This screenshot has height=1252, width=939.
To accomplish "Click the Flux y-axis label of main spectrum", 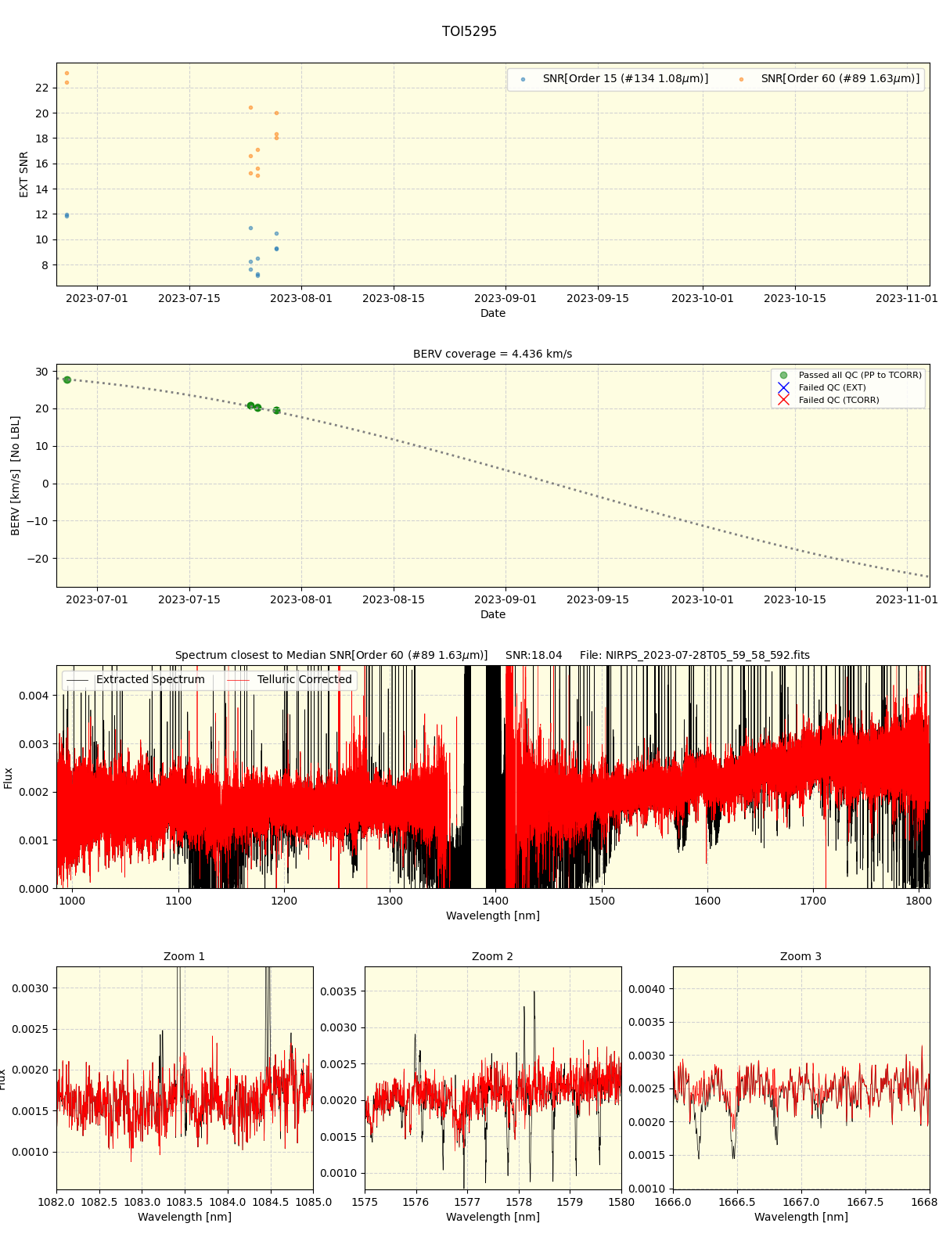I will point(9,778).
